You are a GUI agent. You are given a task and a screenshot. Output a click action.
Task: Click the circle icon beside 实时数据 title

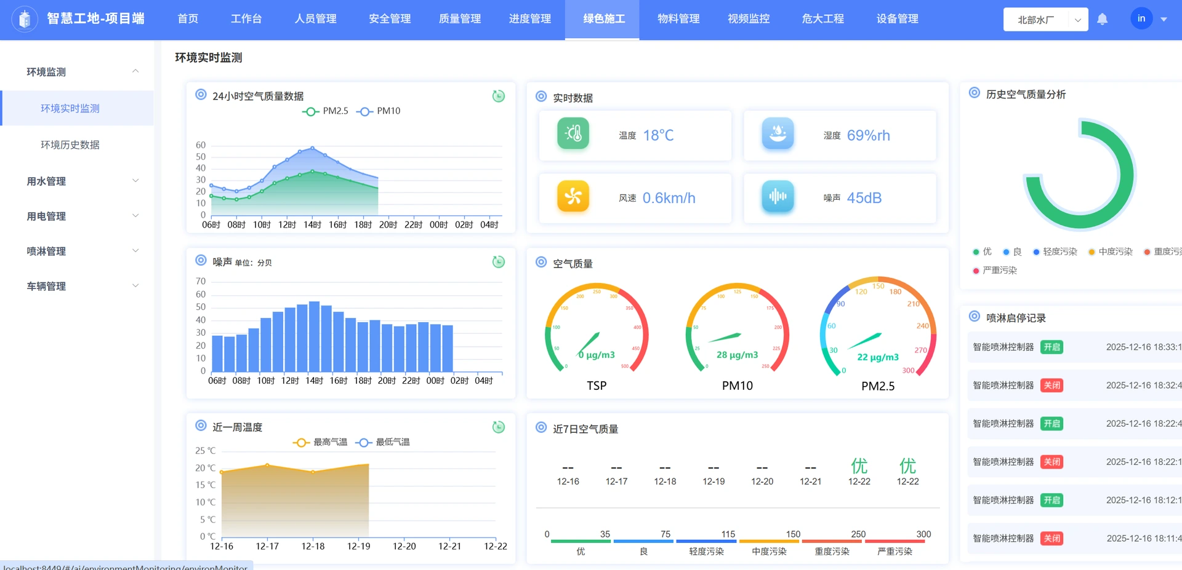(x=541, y=97)
